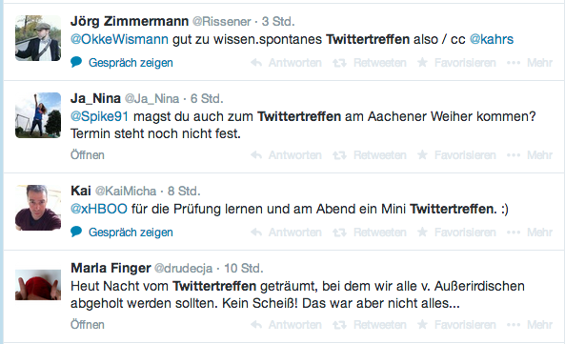The image size is (565, 344).
Task: Favorite Marla Finger's tweet
Action: pos(456,325)
